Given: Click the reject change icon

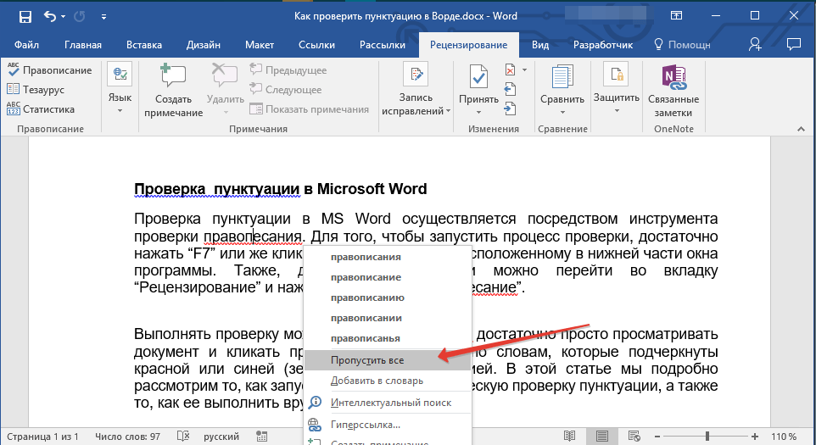Looking at the screenshot, I should click(x=511, y=70).
